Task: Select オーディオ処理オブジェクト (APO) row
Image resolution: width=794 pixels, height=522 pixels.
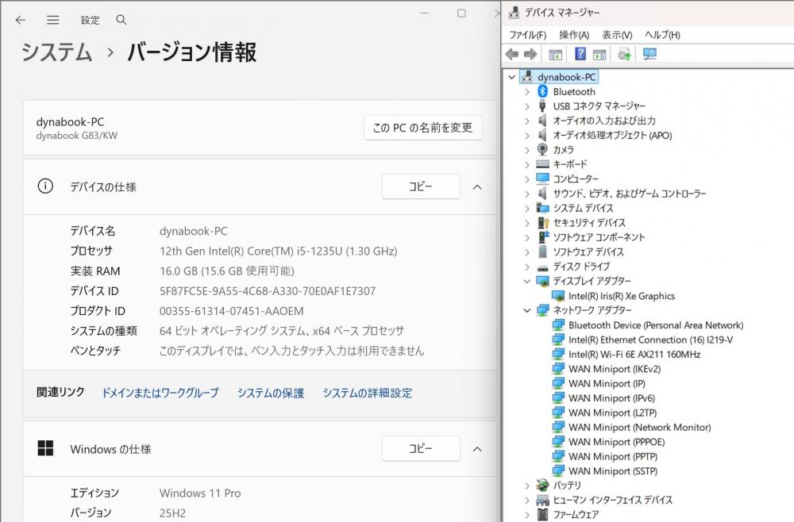Action: coord(612,135)
